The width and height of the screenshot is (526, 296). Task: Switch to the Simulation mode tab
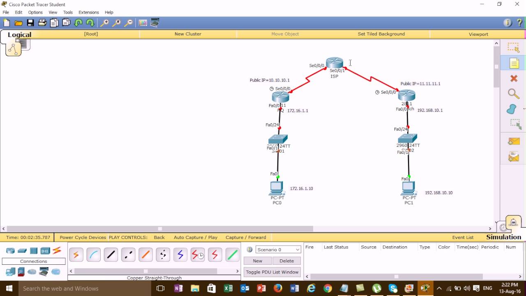pyautogui.click(x=503, y=237)
